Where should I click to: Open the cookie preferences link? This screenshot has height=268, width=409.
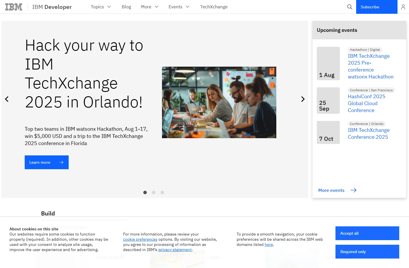[140, 239]
